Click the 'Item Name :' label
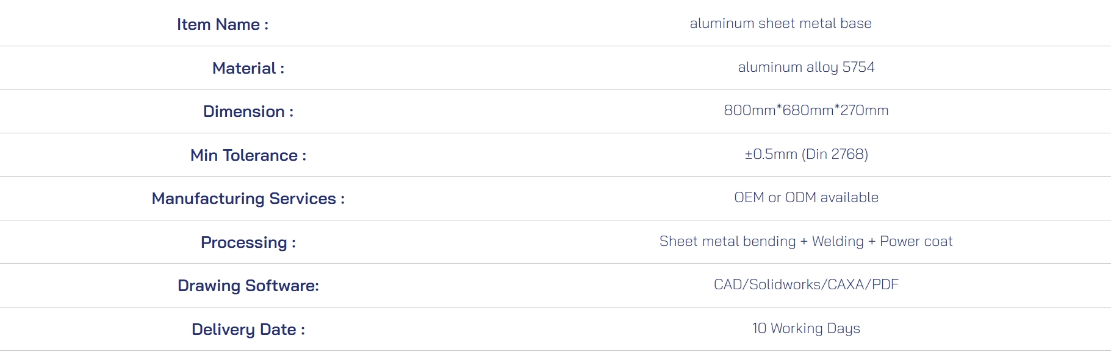Screen dimensions: 1111x355 click(x=222, y=25)
